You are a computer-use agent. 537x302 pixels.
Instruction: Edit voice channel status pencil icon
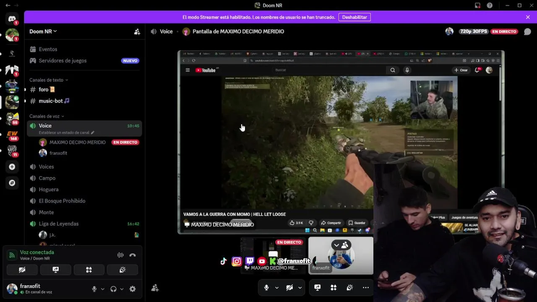[x=93, y=133]
